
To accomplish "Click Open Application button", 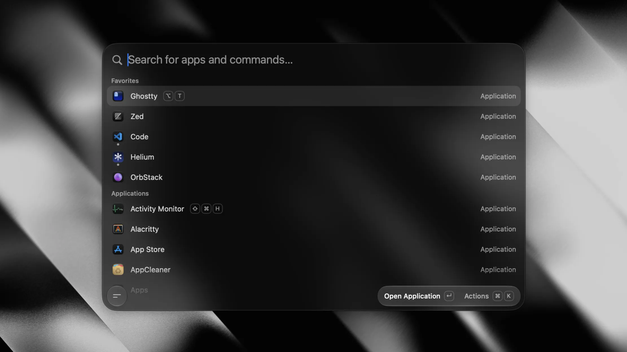I will click(x=419, y=296).
